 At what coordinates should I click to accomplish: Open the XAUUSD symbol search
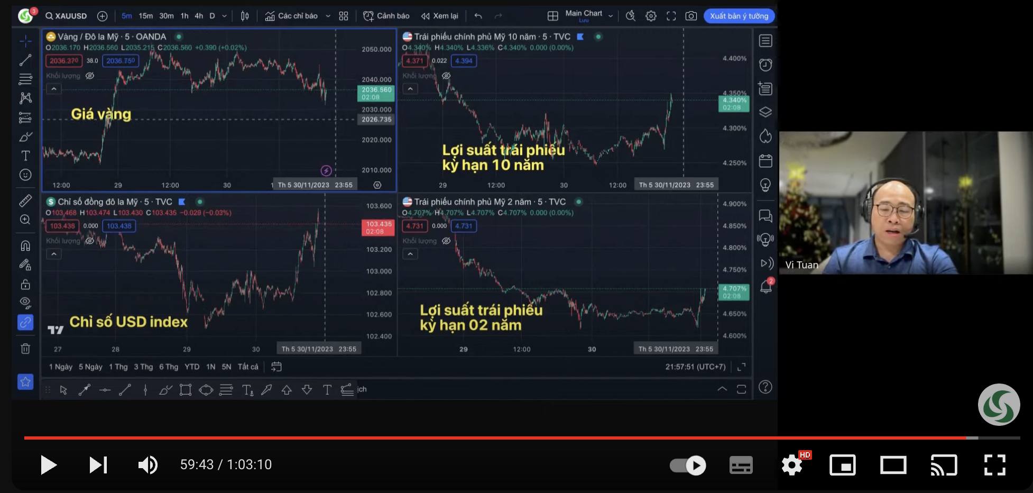tap(66, 16)
